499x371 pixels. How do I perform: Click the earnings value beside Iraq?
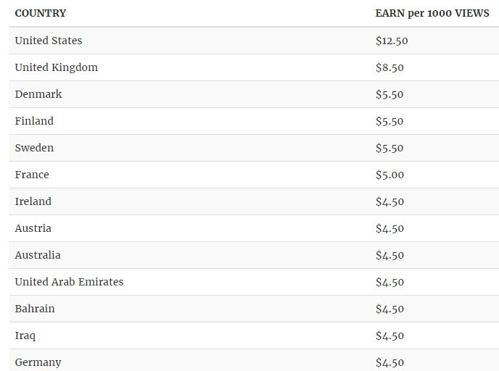point(389,335)
